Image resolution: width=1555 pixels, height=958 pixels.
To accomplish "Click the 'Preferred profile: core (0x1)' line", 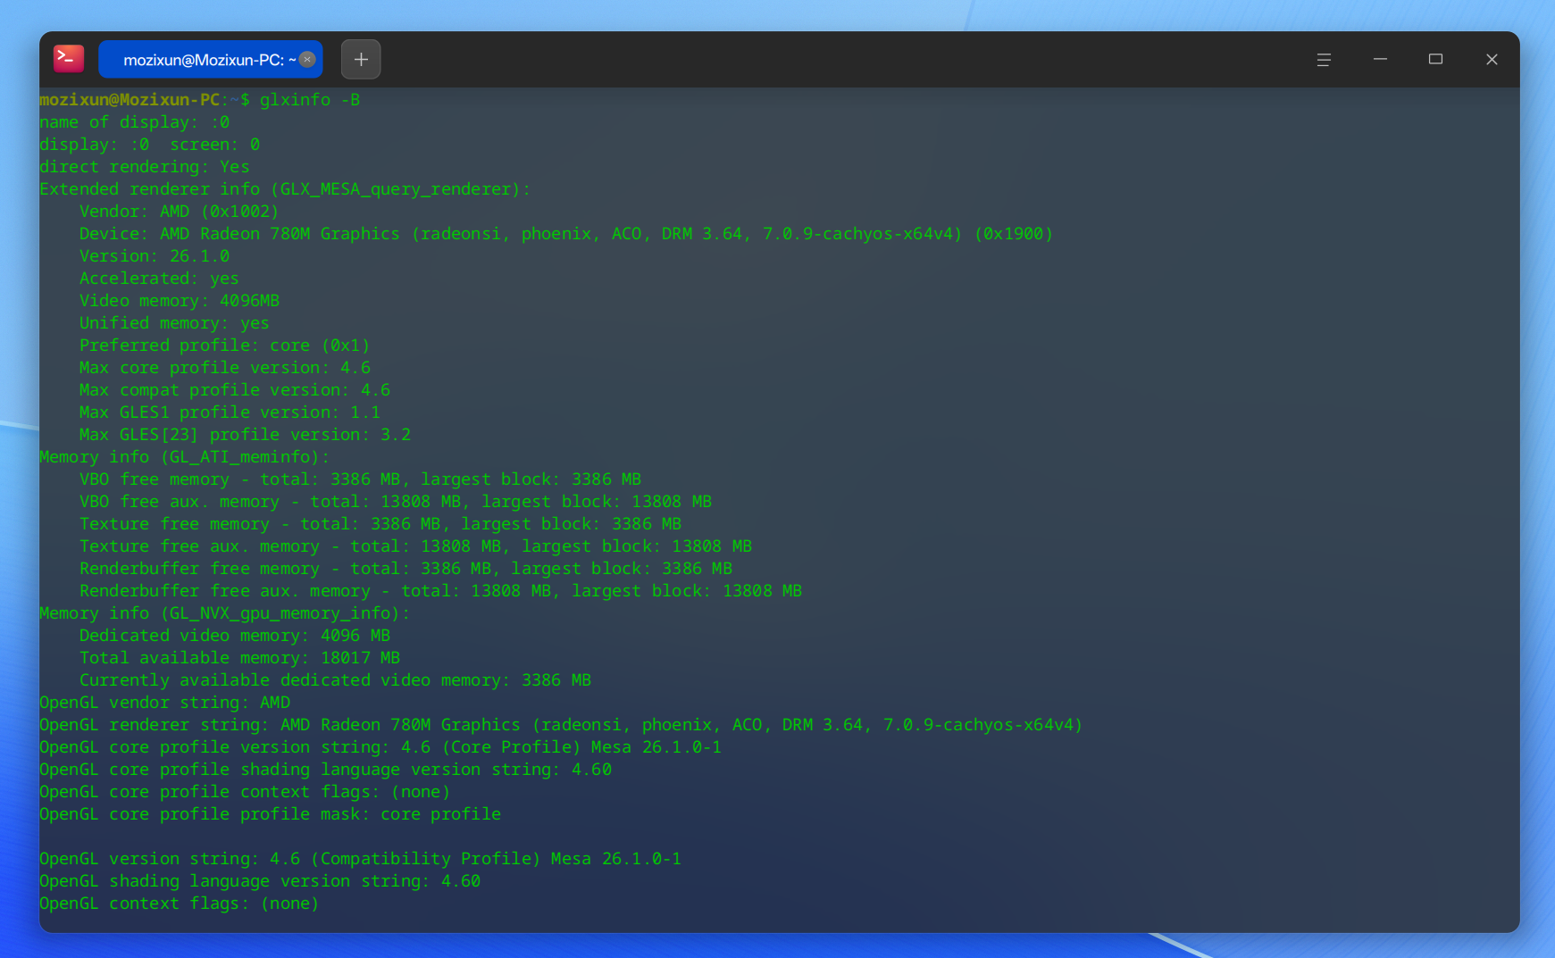I will [225, 346].
